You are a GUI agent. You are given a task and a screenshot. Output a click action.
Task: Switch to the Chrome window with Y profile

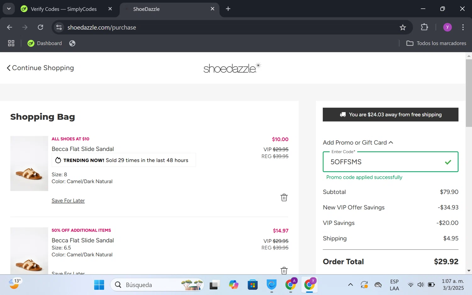[x=310, y=285]
